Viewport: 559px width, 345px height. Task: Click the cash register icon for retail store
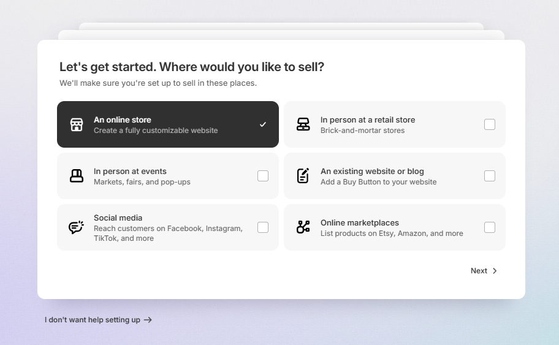click(303, 124)
